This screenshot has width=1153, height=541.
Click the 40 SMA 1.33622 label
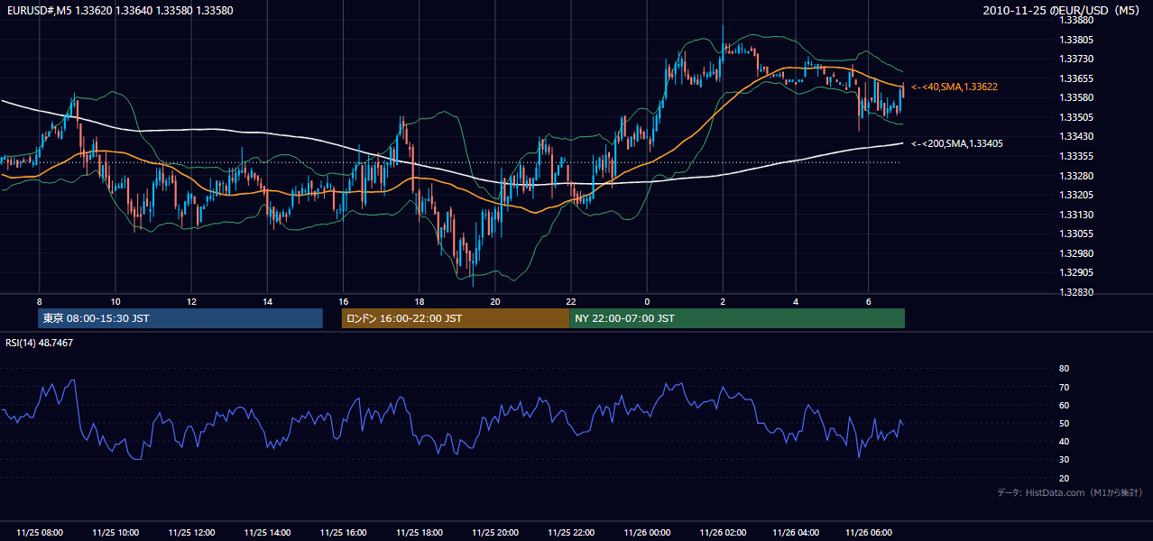[x=954, y=87]
